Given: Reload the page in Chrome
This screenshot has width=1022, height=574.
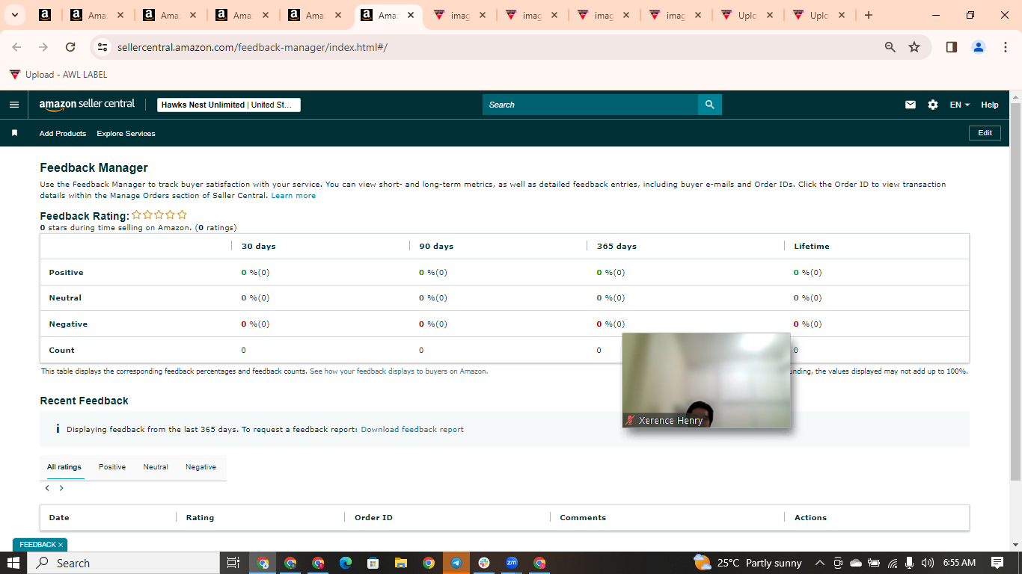Looking at the screenshot, I should pos(70,47).
